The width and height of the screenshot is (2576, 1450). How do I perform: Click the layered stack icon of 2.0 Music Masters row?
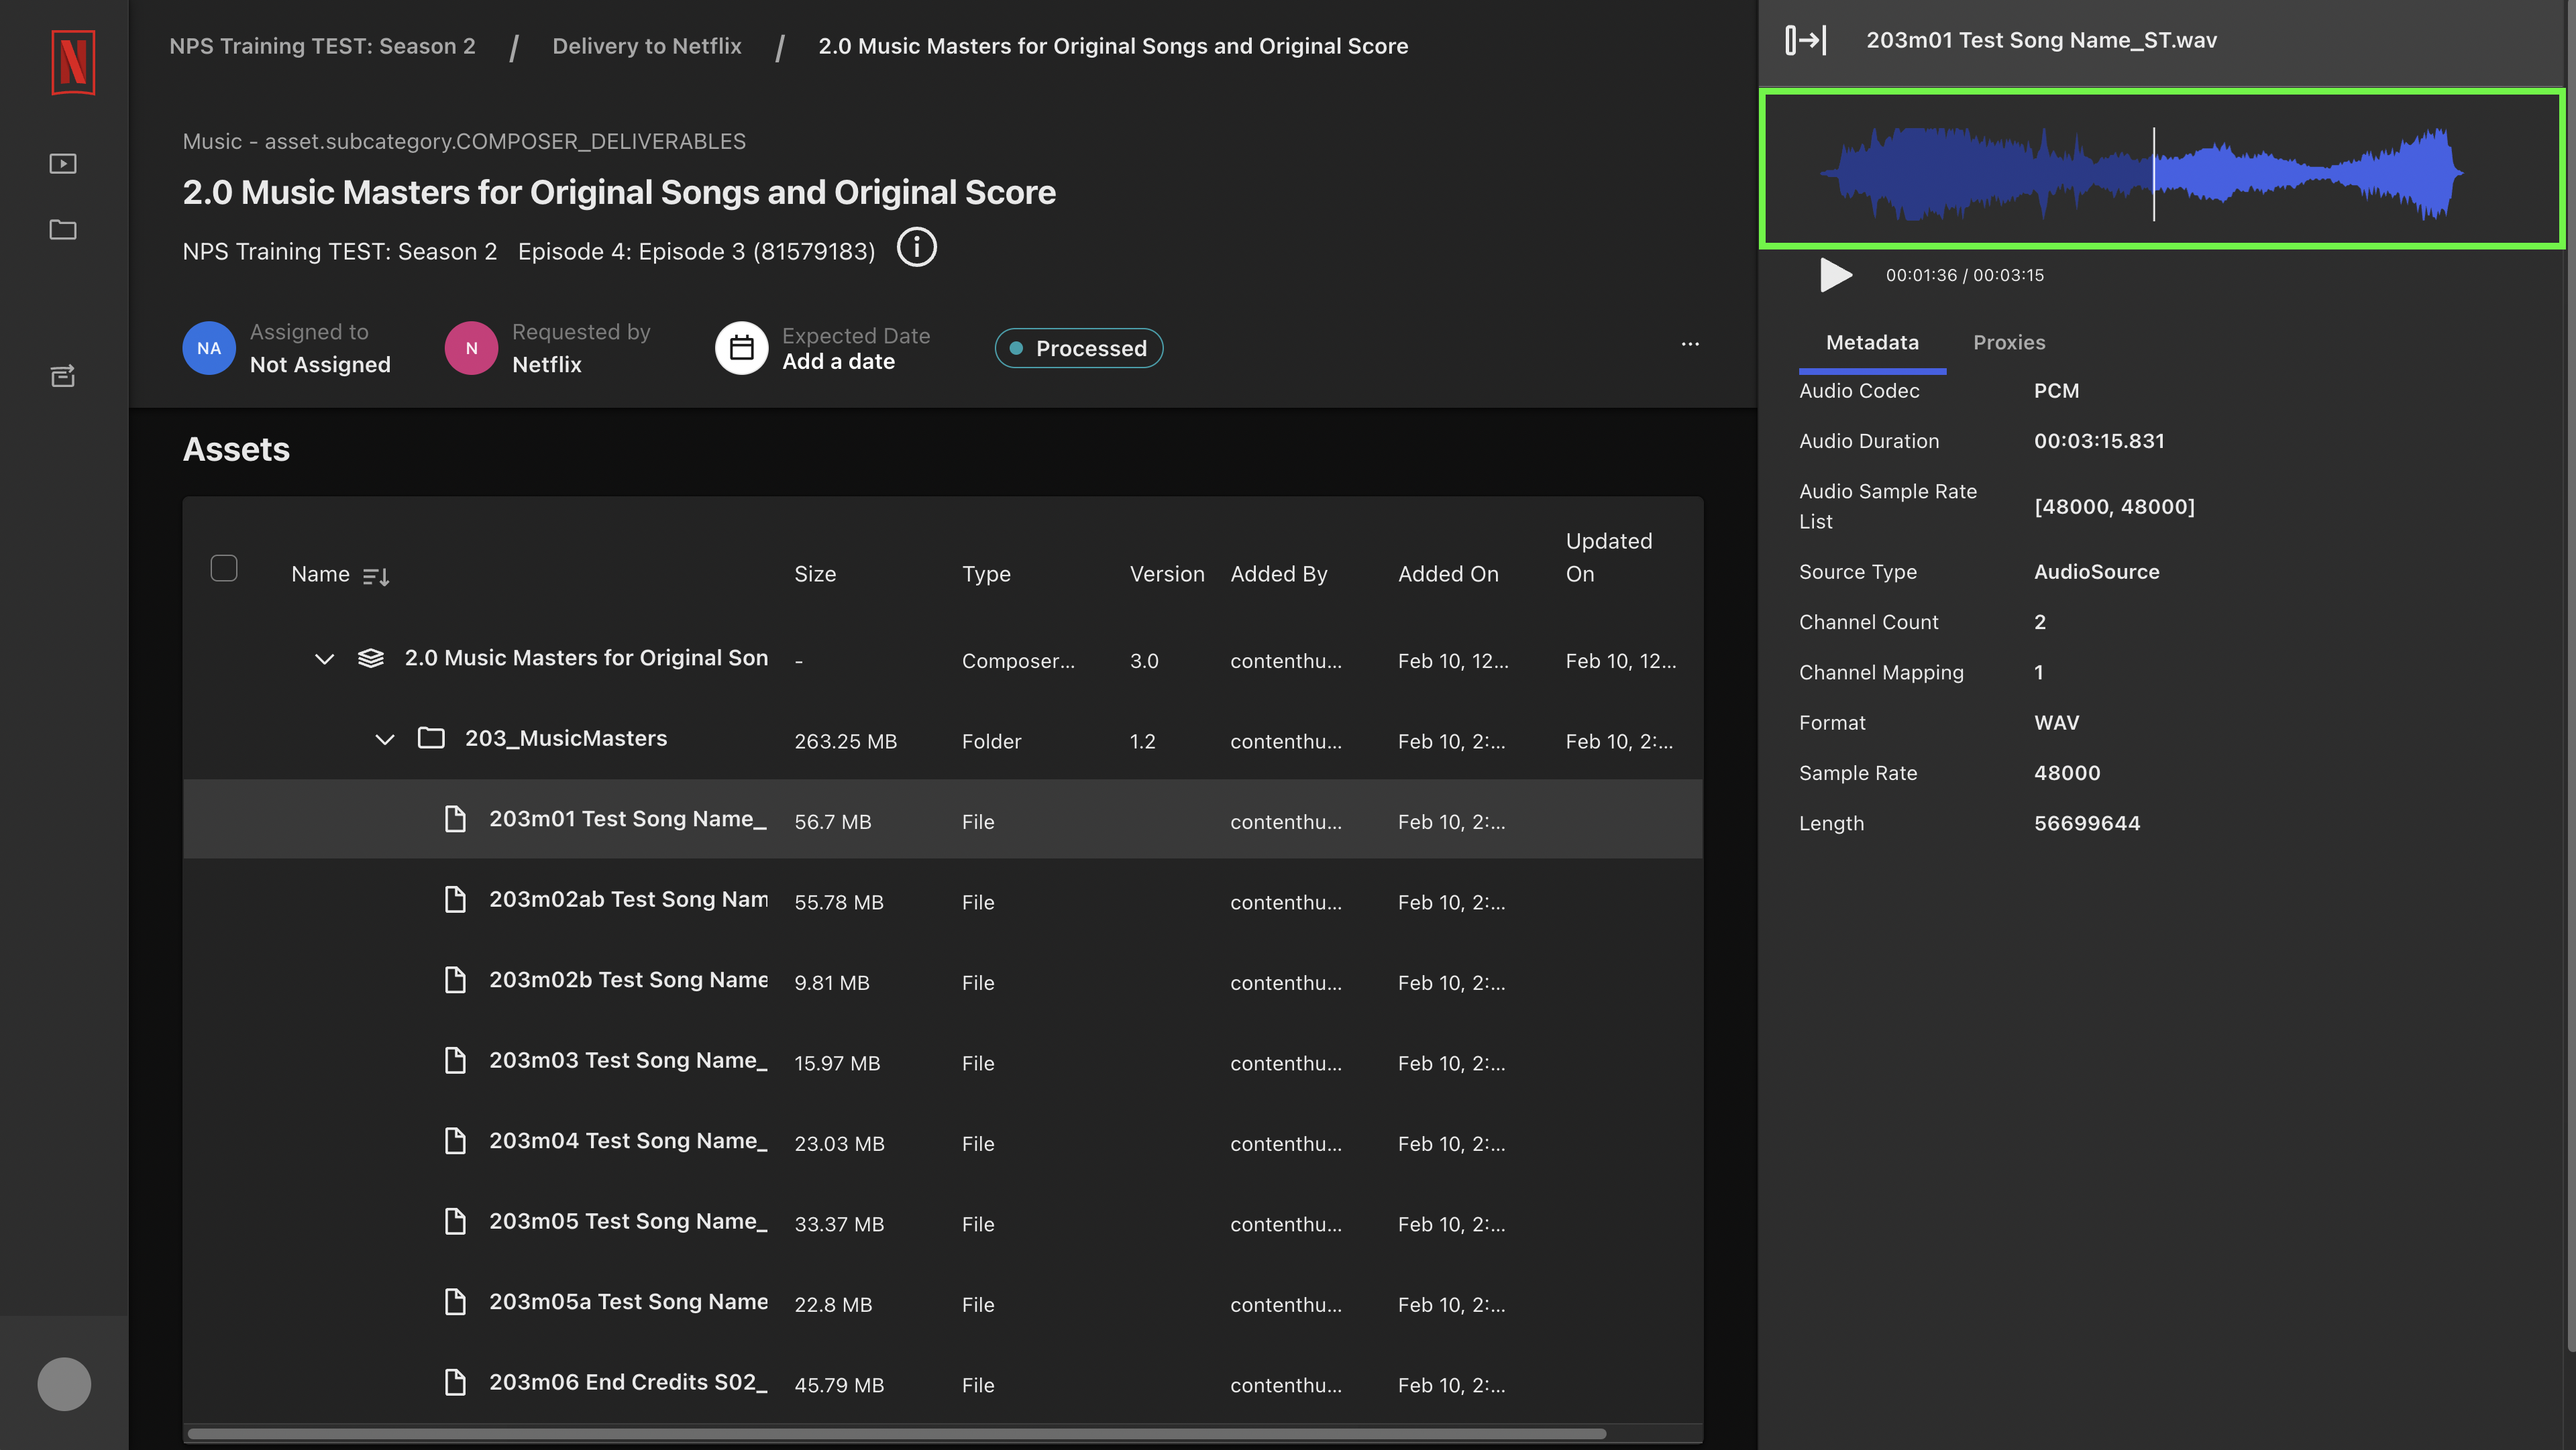[x=371, y=658]
